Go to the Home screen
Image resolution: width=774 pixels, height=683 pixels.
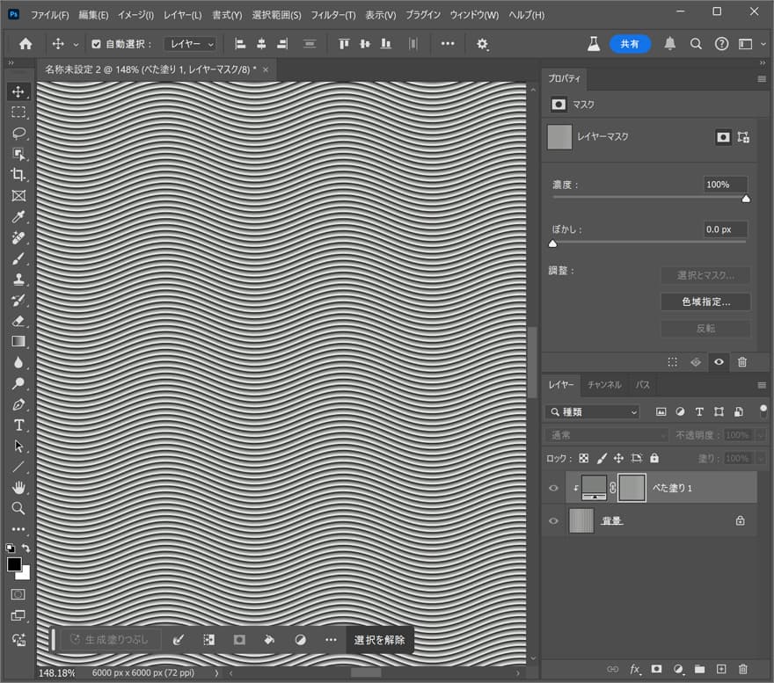[26, 44]
